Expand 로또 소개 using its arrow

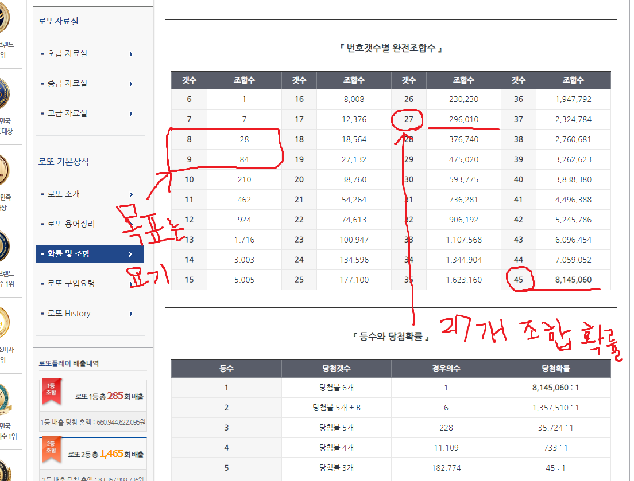(x=131, y=194)
